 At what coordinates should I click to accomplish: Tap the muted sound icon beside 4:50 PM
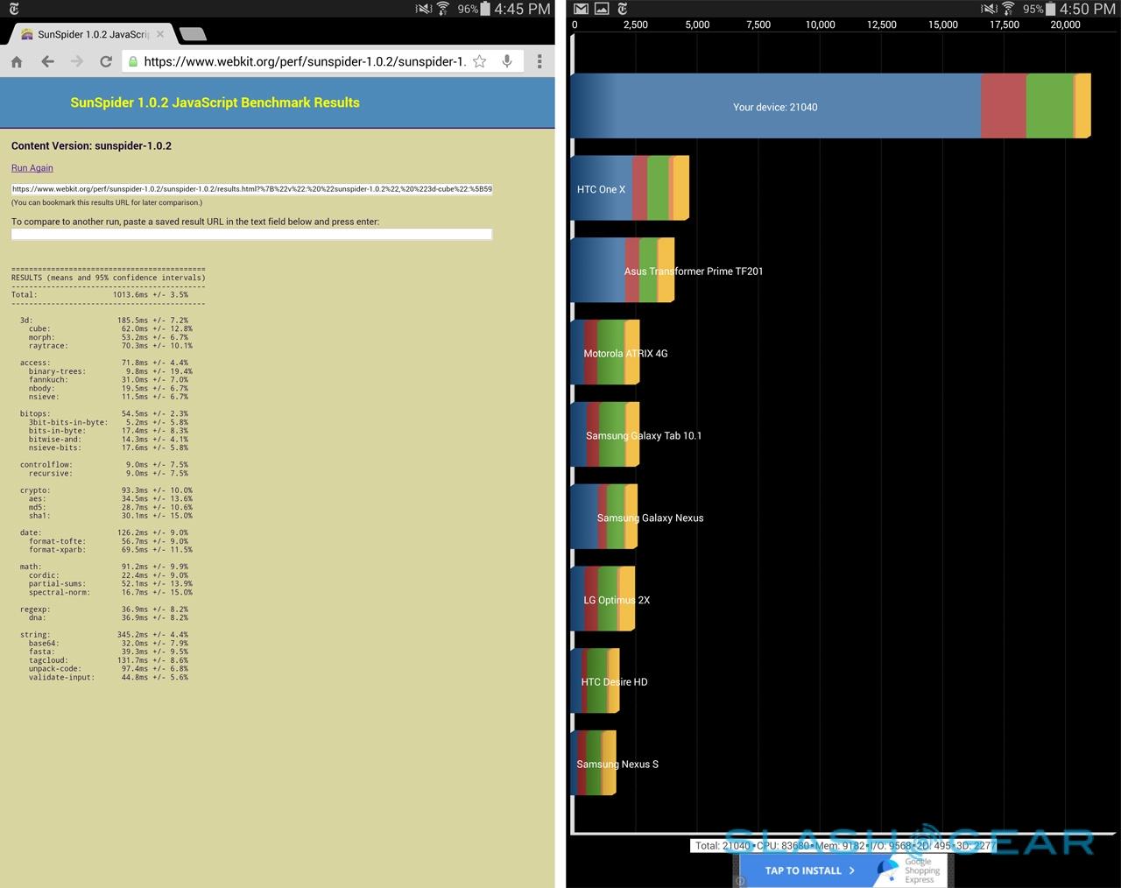point(989,9)
